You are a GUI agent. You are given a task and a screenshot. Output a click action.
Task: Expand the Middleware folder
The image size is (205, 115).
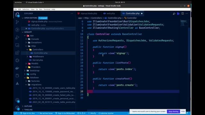click(x=27, y=57)
